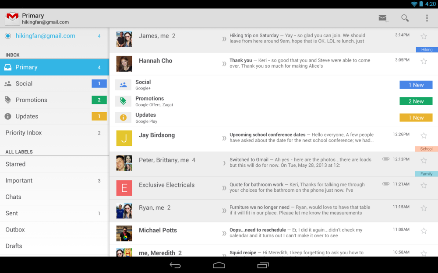Select the hikingfan@gmail.com account radio button
This screenshot has height=273, width=438.
click(8, 36)
